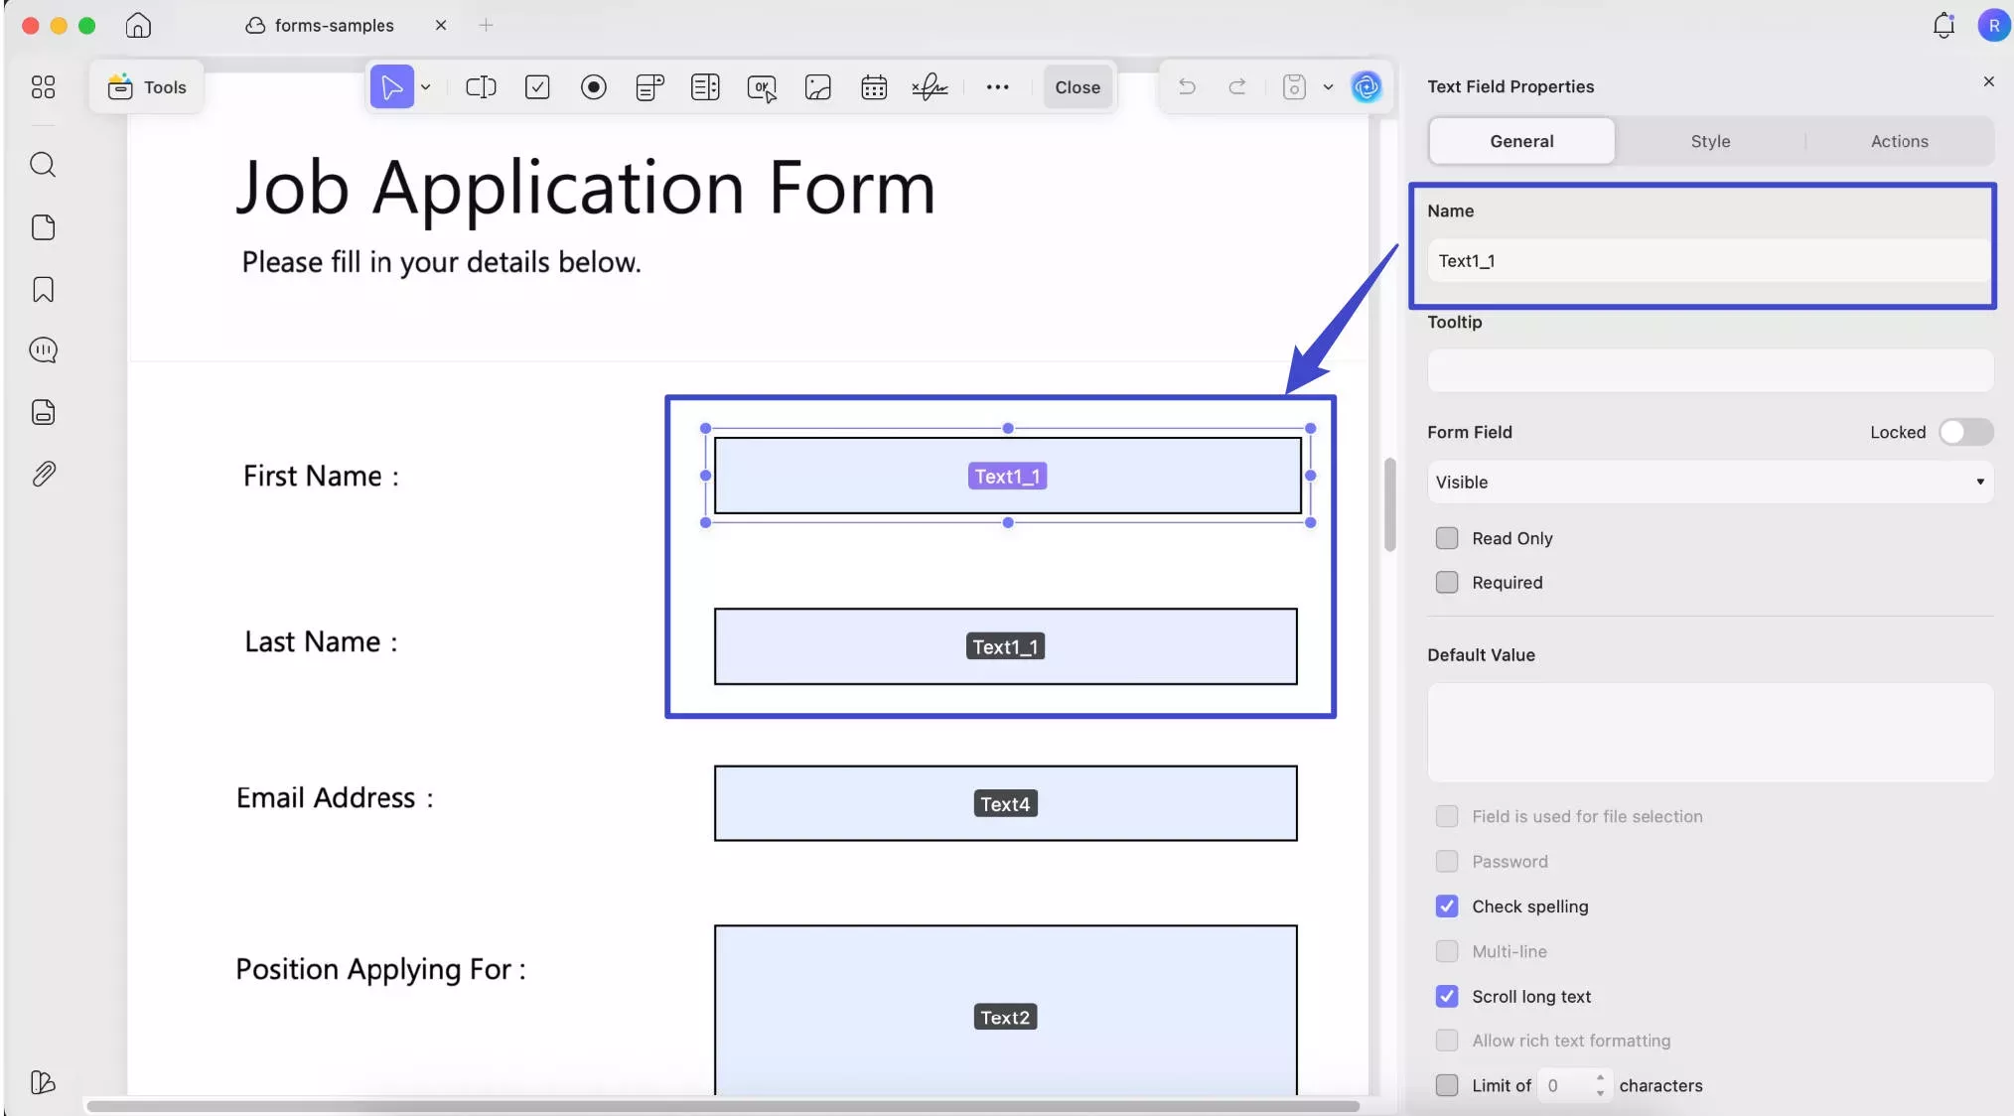Select the Text2 position field
Image resolution: width=2014 pixels, height=1116 pixels.
1005,1011
